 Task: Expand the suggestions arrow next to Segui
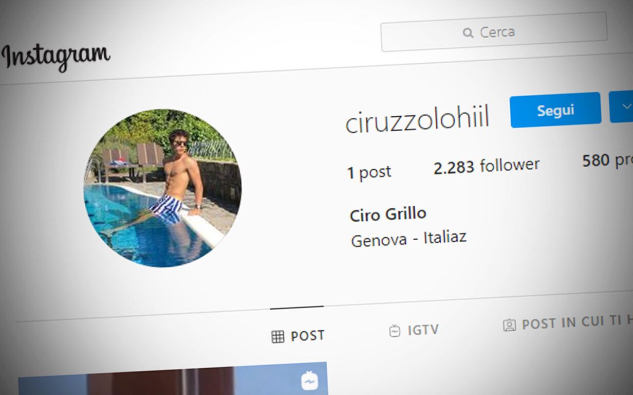click(622, 106)
